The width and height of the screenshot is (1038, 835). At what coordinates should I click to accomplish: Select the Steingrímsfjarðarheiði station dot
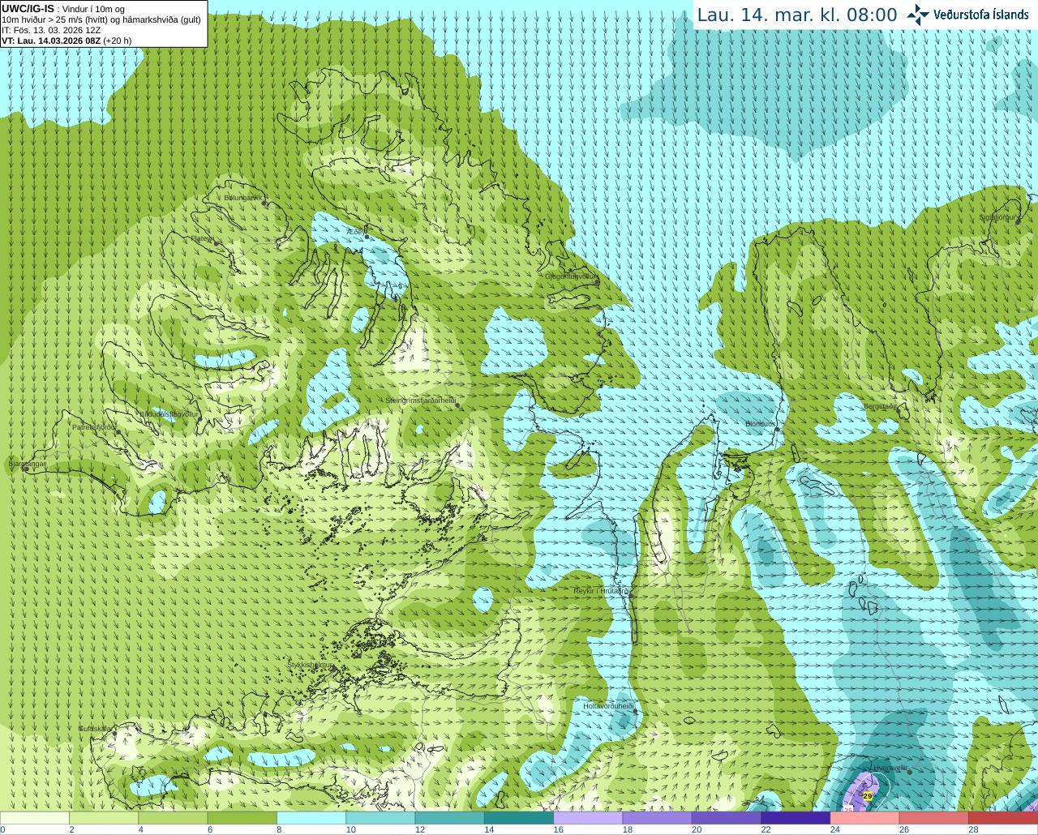click(459, 405)
